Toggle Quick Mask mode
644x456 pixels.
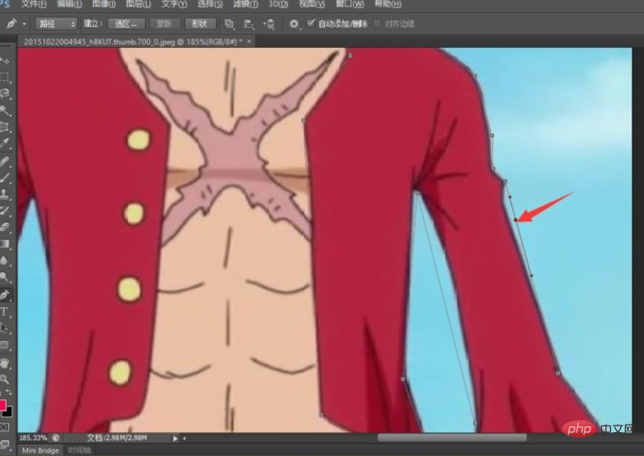(x=4, y=427)
